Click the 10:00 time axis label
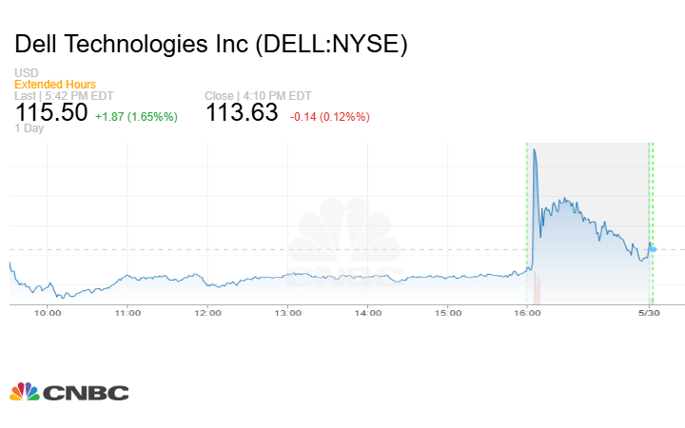The image size is (685, 428). pyautogui.click(x=49, y=312)
